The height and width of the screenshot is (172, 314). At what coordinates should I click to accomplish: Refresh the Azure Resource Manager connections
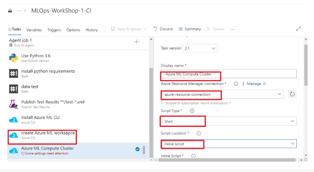292,94
